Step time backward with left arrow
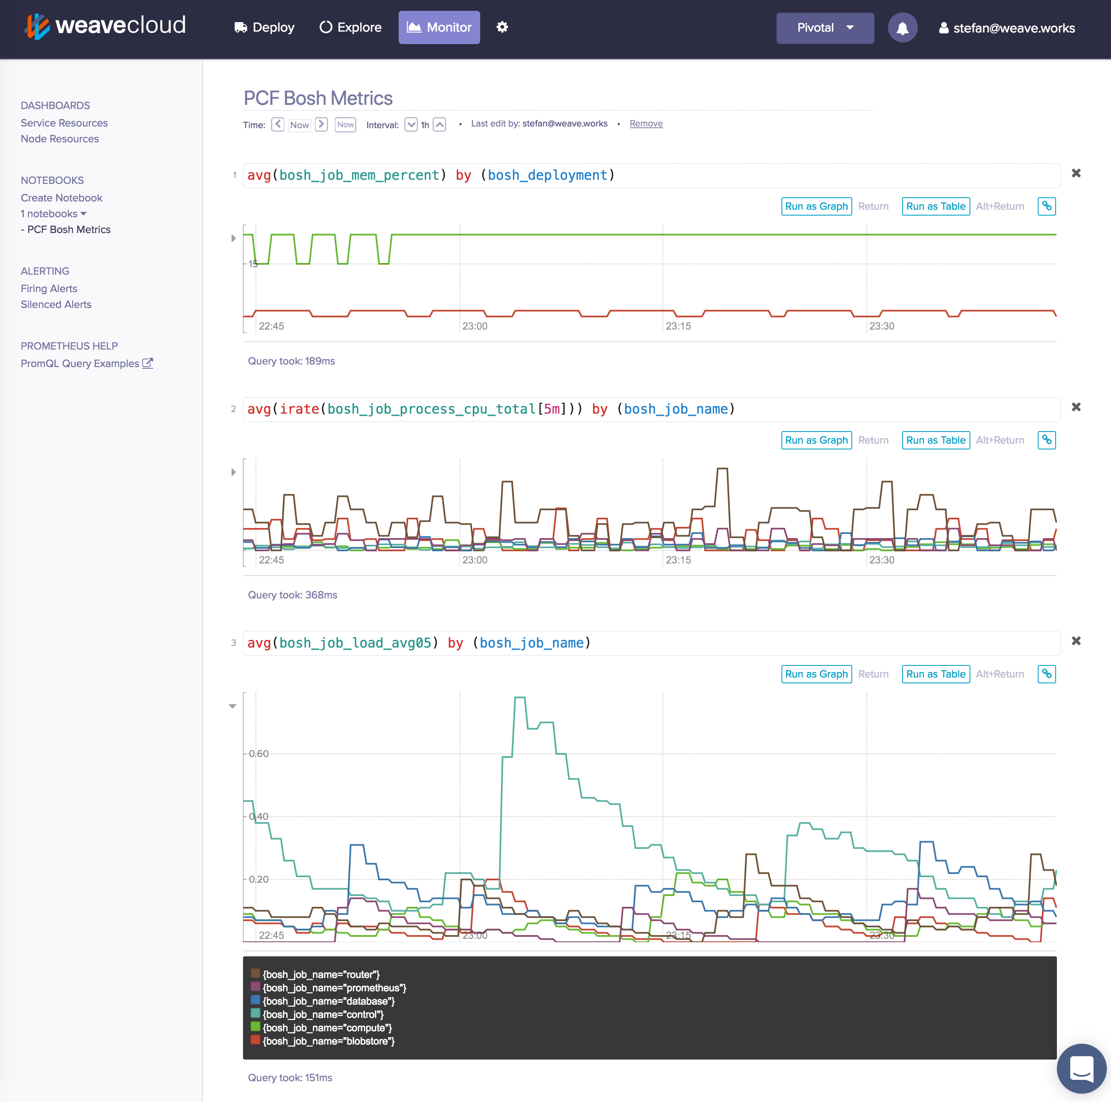The height and width of the screenshot is (1102, 1111). coord(278,124)
